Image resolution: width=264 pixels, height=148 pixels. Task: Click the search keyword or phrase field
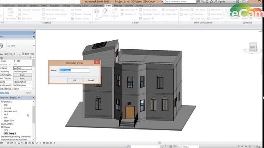(180, 2)
